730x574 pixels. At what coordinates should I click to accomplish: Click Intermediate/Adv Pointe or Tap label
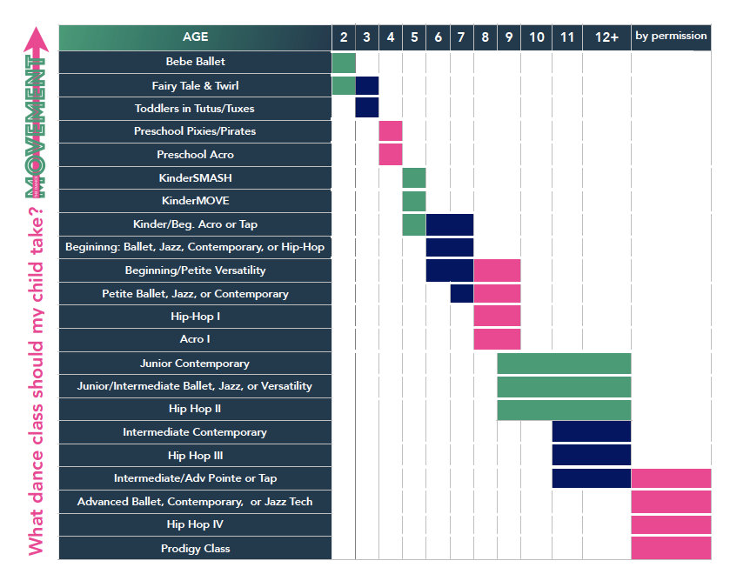click(195, 478)
